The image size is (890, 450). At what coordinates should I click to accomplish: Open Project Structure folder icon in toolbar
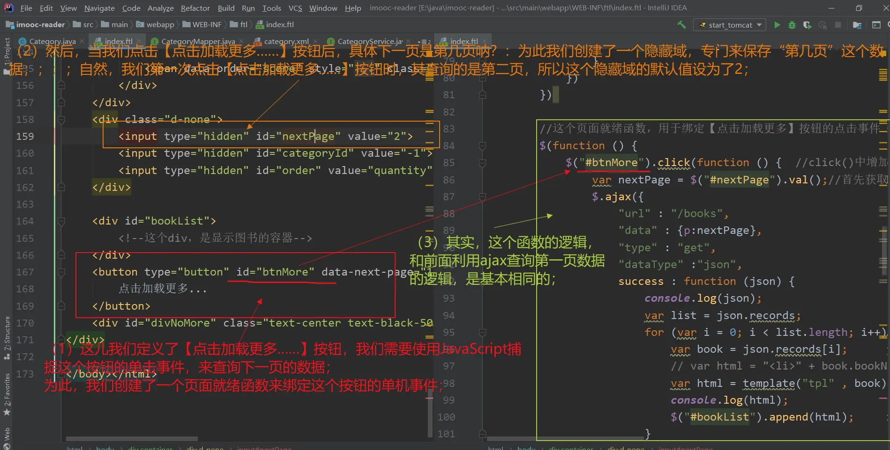857,25
